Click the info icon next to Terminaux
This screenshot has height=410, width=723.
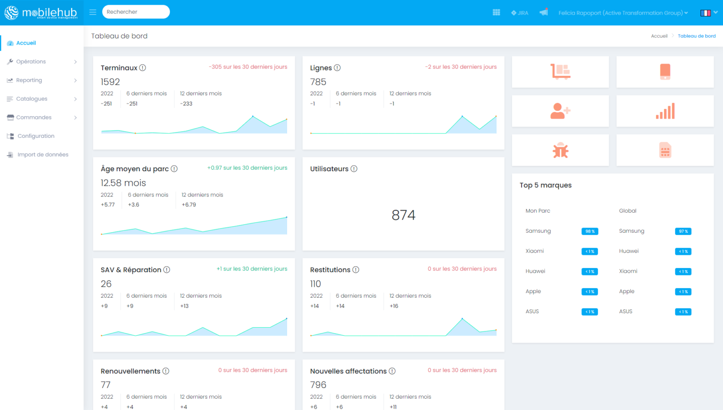(x=143, y=68)
